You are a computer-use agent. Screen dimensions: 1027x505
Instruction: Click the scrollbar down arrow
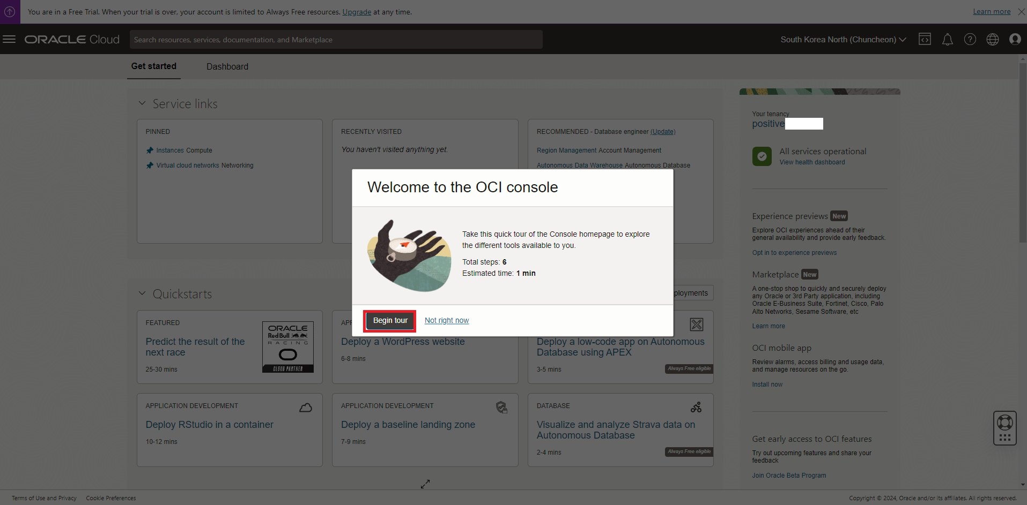pyautogui.click(x=1023, y=485)
